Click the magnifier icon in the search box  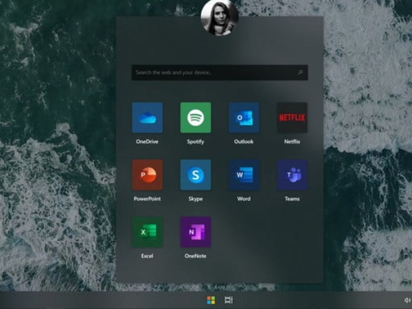300,72
